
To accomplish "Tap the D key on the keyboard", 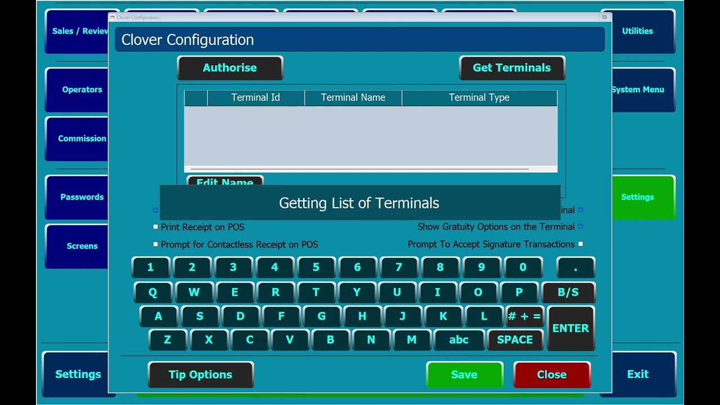I will point(240,317).
